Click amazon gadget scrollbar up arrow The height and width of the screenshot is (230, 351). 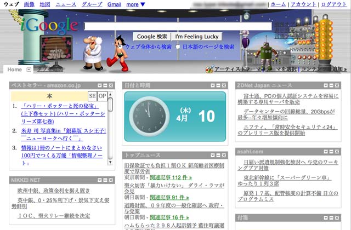pos(110,94)
